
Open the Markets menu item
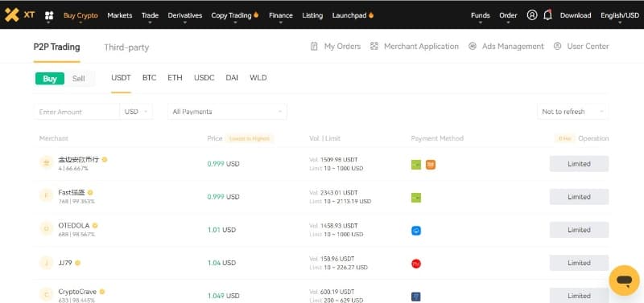coord(119,15)
